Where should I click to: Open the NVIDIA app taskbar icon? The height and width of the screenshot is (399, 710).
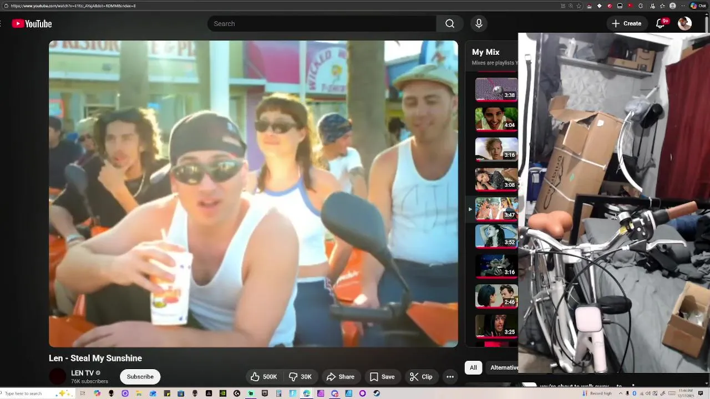pyautogui.click(x=223, y=393)
